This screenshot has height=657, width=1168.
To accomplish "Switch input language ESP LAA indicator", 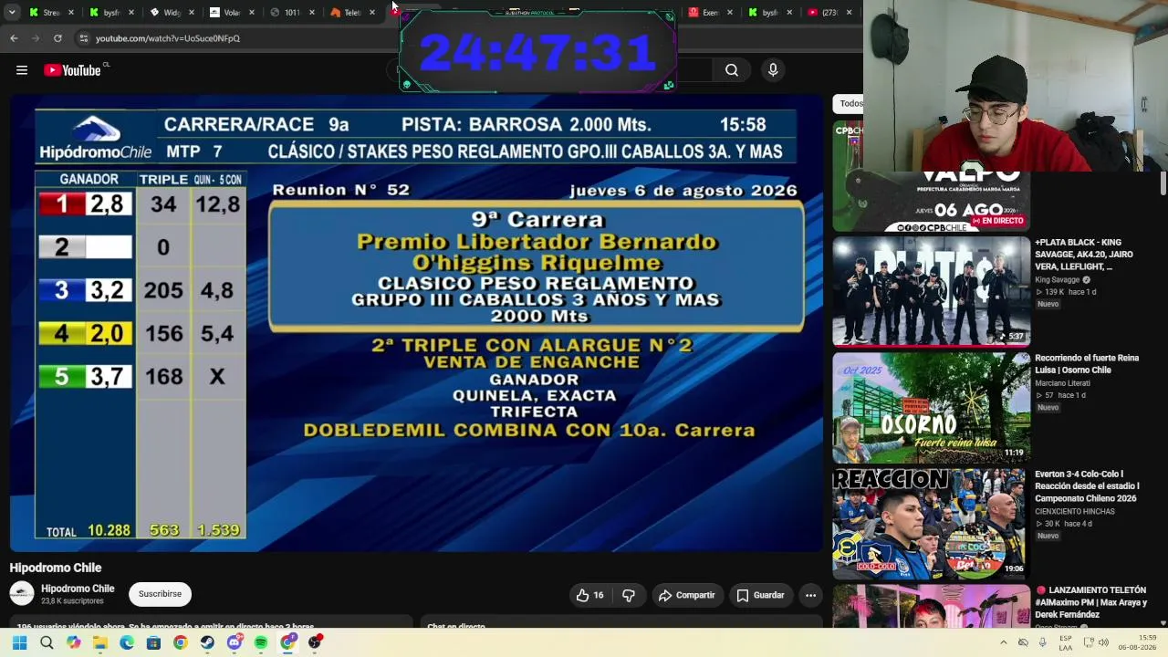I will pos(1066,642).
